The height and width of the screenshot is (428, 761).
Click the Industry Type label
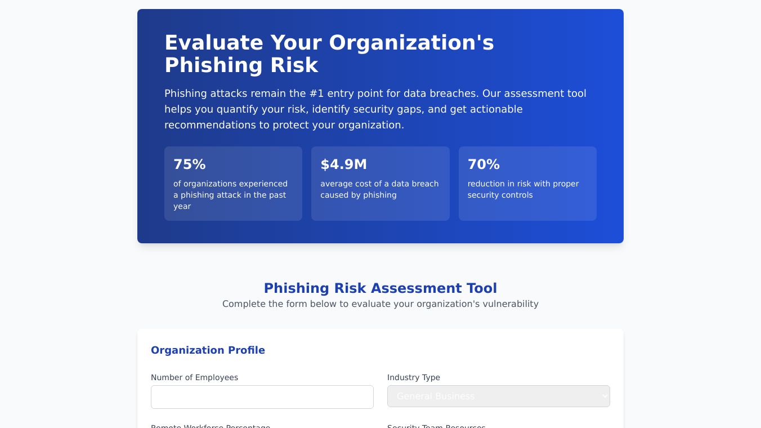pyautogui.click(x=414, y=377)
